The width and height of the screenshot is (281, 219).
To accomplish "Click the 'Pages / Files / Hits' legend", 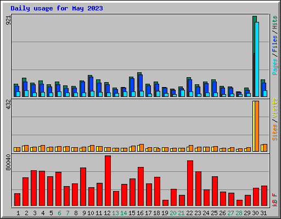I will tap(275, 45).
